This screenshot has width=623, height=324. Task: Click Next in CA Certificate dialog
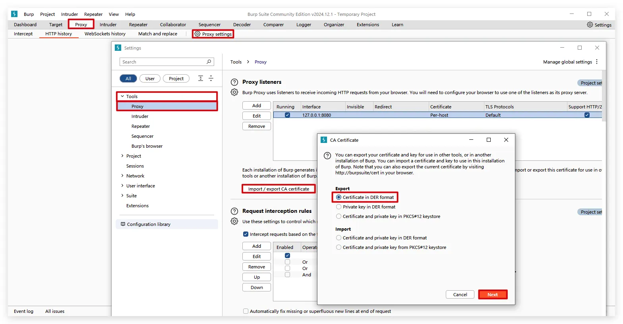click(493, 295)
